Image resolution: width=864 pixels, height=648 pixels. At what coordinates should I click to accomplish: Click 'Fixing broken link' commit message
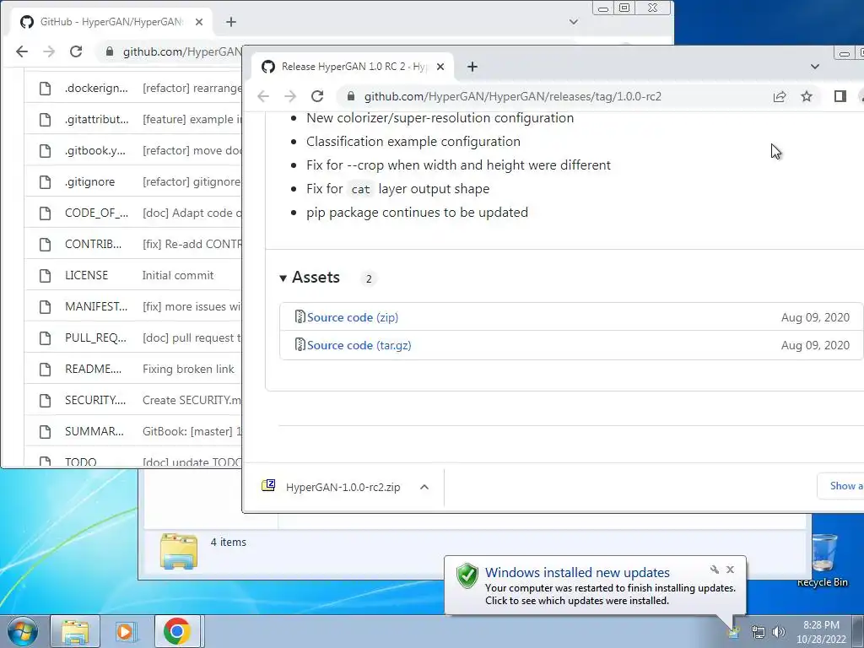188,370
